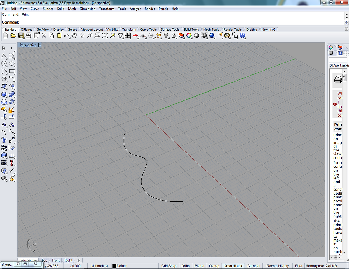Open a file with the folder icon

tap(14, 36)
